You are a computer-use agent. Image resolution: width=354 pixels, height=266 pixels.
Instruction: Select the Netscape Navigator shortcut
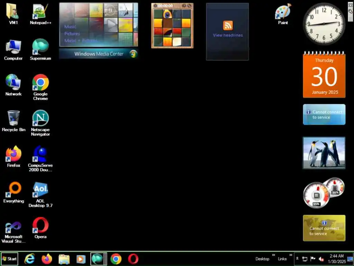40,123
